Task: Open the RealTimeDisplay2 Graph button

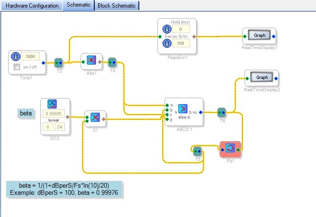Action: coord(262,77)
